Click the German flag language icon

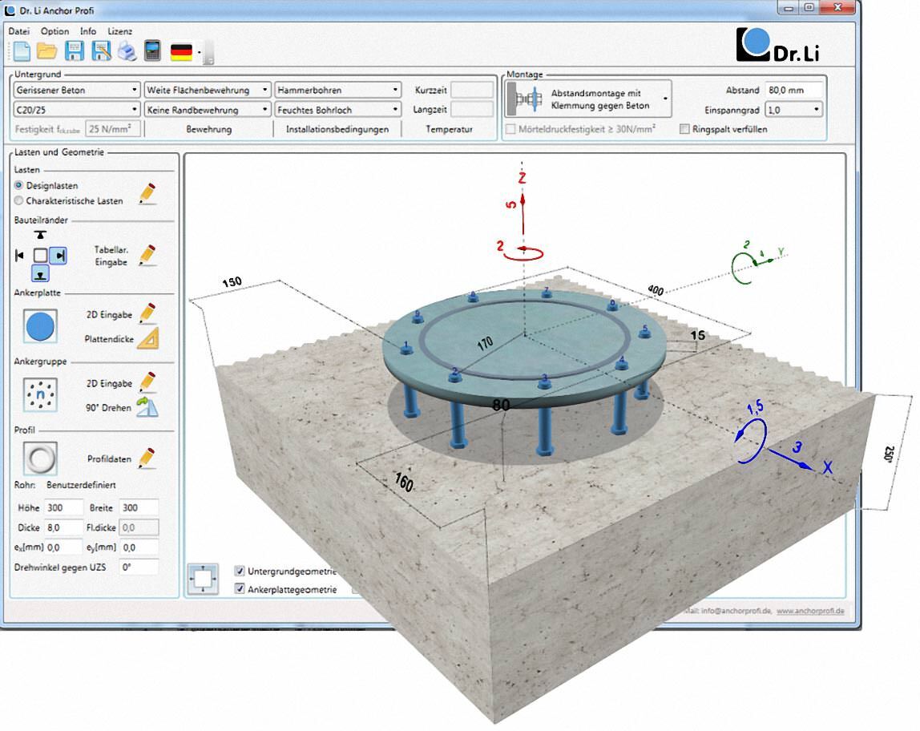[x=181, y=52]
